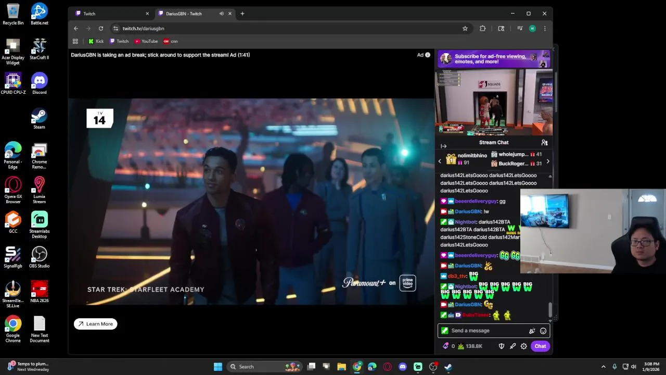The image size is (666, 375).
Task: Open File Explorer from taskbar
Action: tap(342, 367)
